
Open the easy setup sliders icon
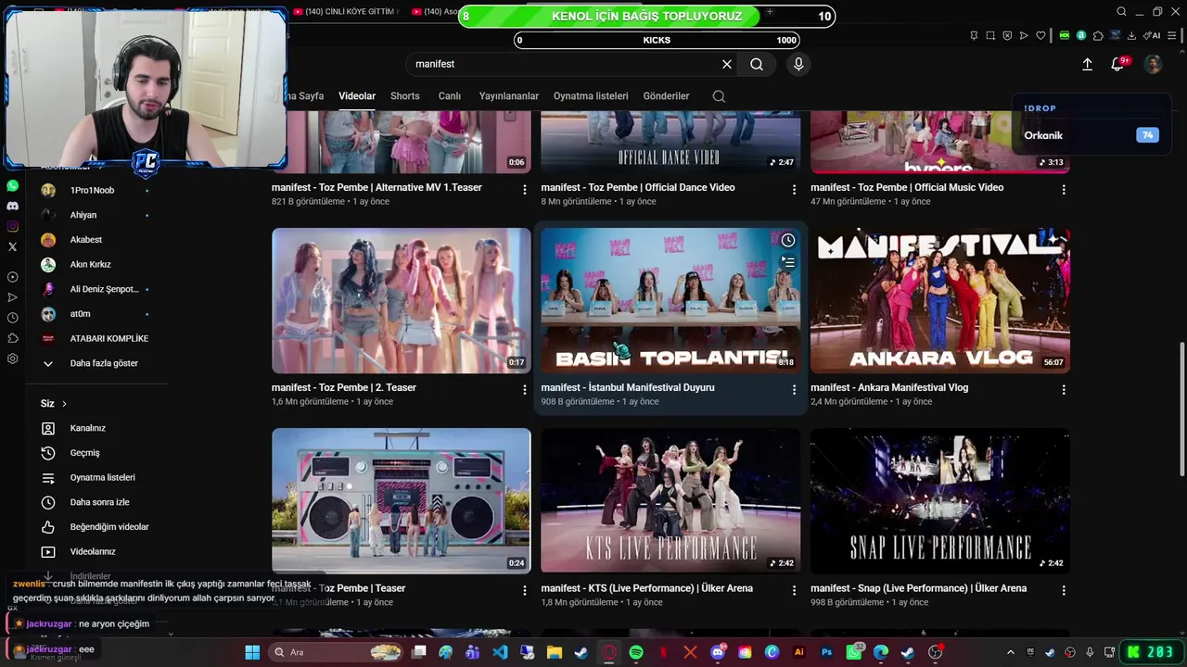pyautogui.click(x=1171, y=35)
